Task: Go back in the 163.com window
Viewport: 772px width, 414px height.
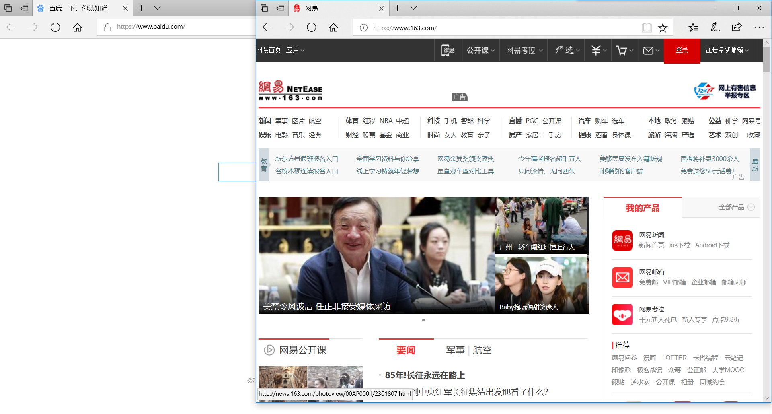Action: 267,27
